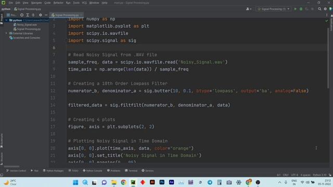
Task: Open the weather widget showing 24°C
Action: [10, 182]
